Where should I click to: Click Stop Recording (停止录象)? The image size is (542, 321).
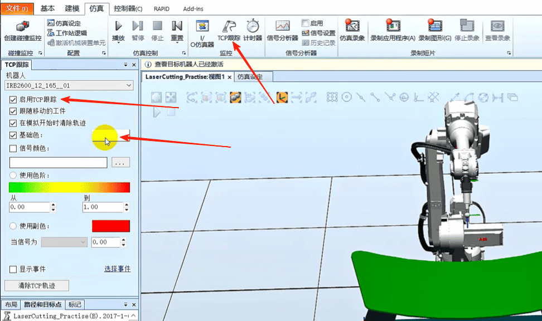coord(467,31)
